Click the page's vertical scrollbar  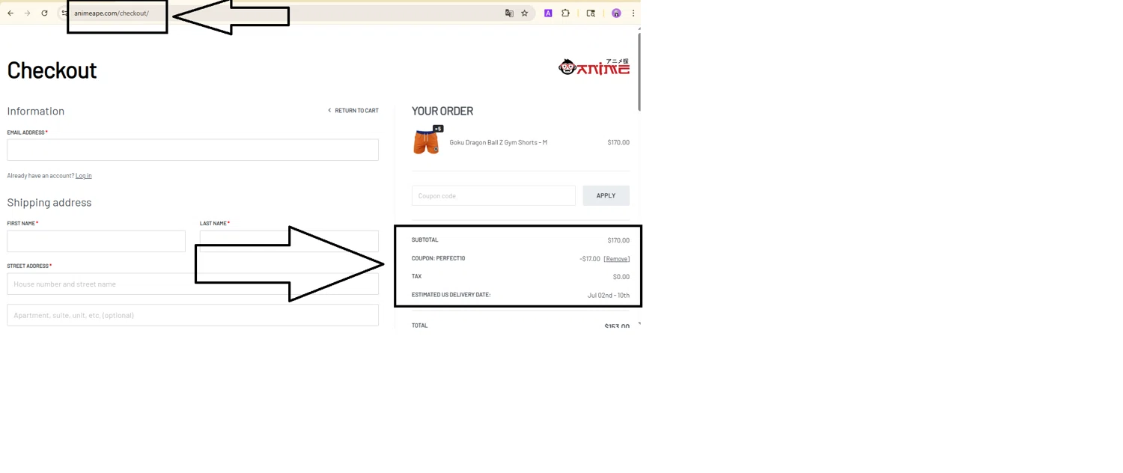point(639,71)
